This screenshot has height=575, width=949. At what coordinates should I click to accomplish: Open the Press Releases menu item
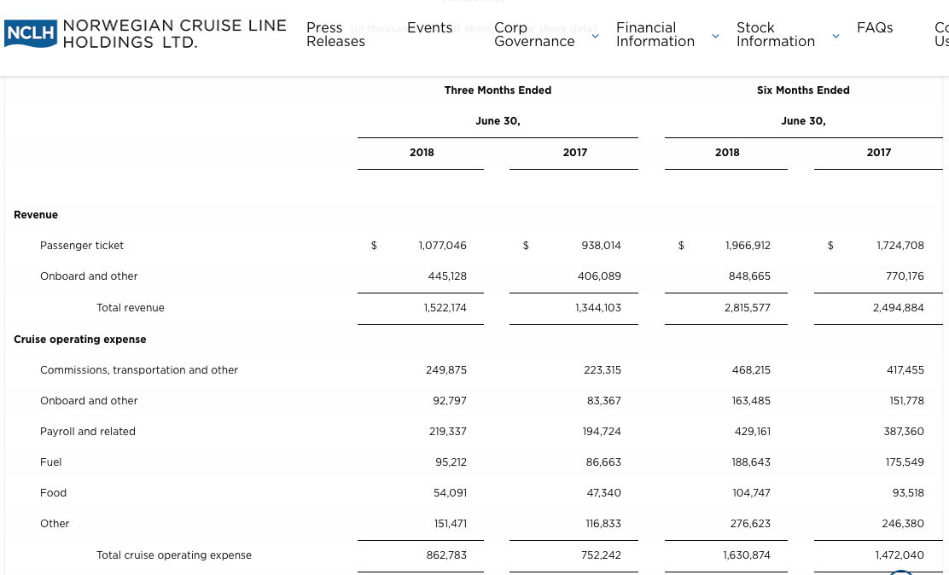(335, 34)
